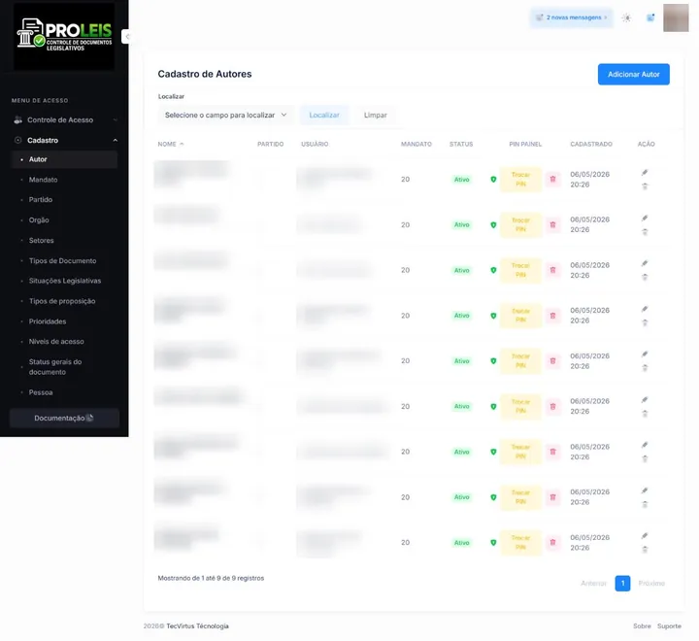Screen dimensions: 699x641
Task: Click the Adicionar Autor button
Action: (x=633, y=75)
